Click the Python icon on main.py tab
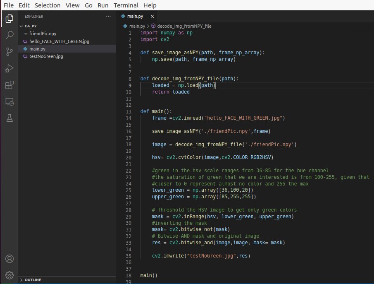 pos(123,16)
